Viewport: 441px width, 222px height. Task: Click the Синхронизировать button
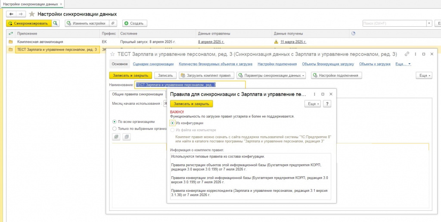(29, 23)
